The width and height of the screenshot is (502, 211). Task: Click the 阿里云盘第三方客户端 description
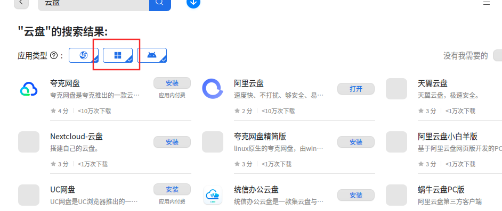(x=449, y=201)
